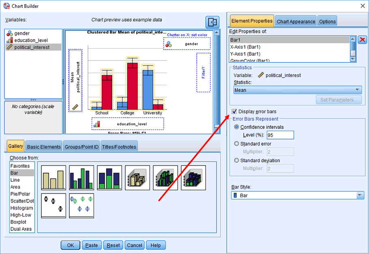This screenshot has height=254, width=369.
Task: Click the ruler icon on the Y-axis zone
Action: (75, 107)
